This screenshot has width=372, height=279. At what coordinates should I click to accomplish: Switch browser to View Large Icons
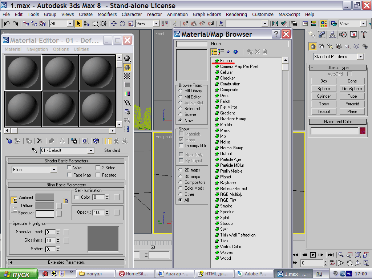point(235,52)
